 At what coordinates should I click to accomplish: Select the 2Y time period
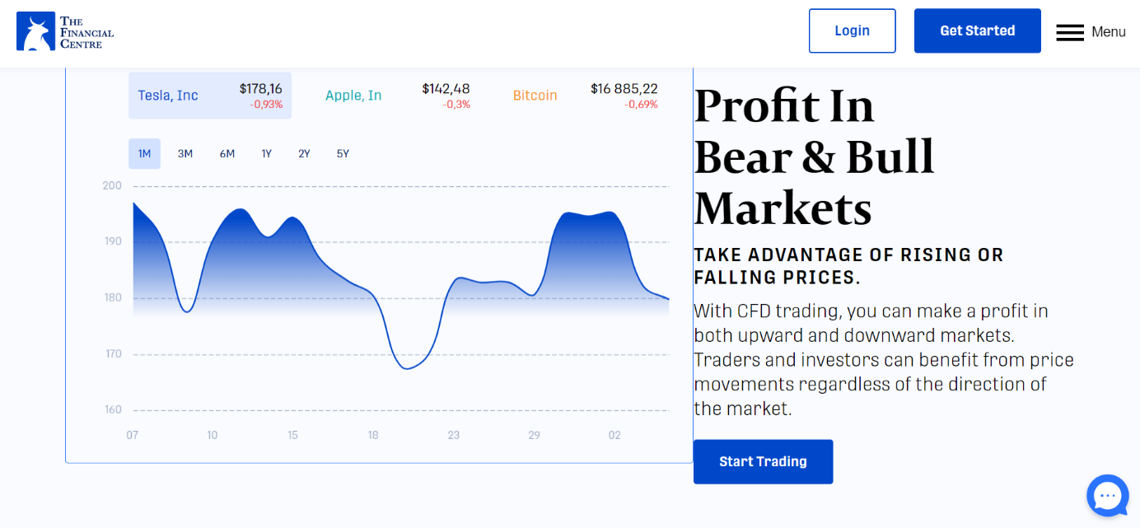[x=304, y=154]
